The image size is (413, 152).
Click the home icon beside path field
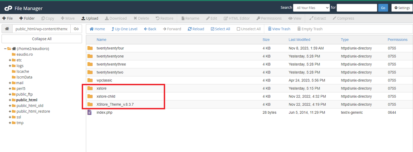pyautogui.click(x=7, y=29)
